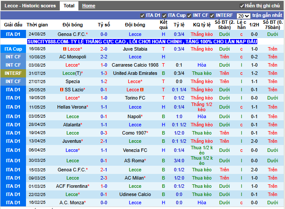
Task: Select Venezia FC team name
Action: (x=135, y=150)
